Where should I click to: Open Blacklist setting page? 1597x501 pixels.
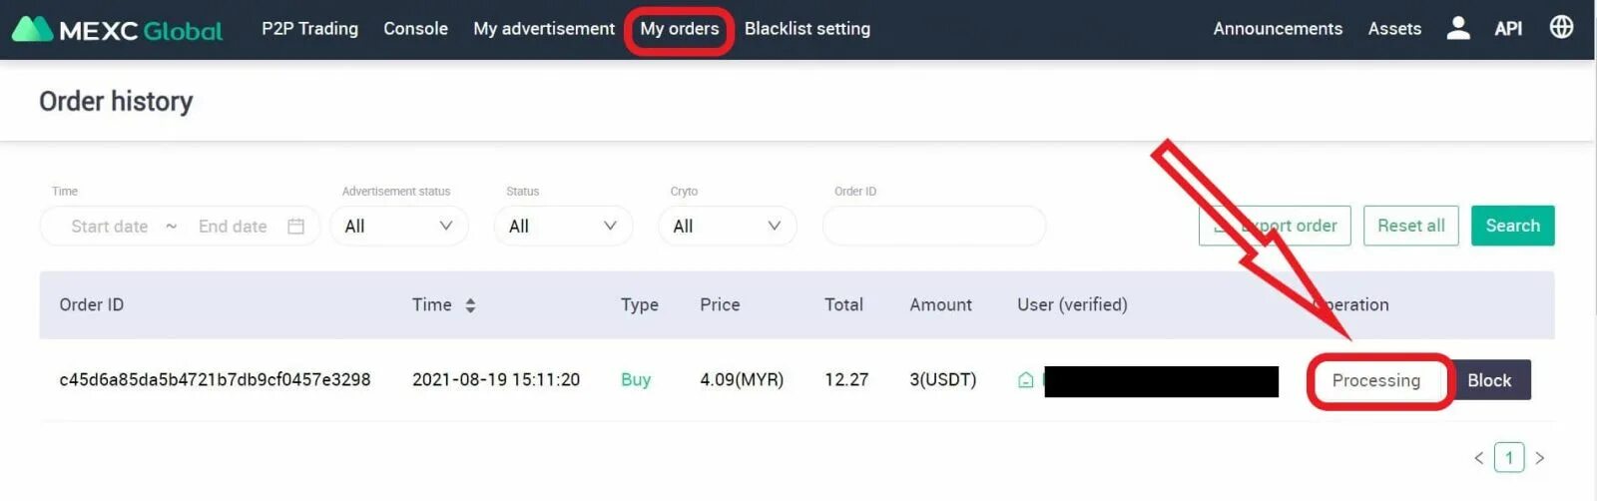pyautogui.click(x=806, y=29)
